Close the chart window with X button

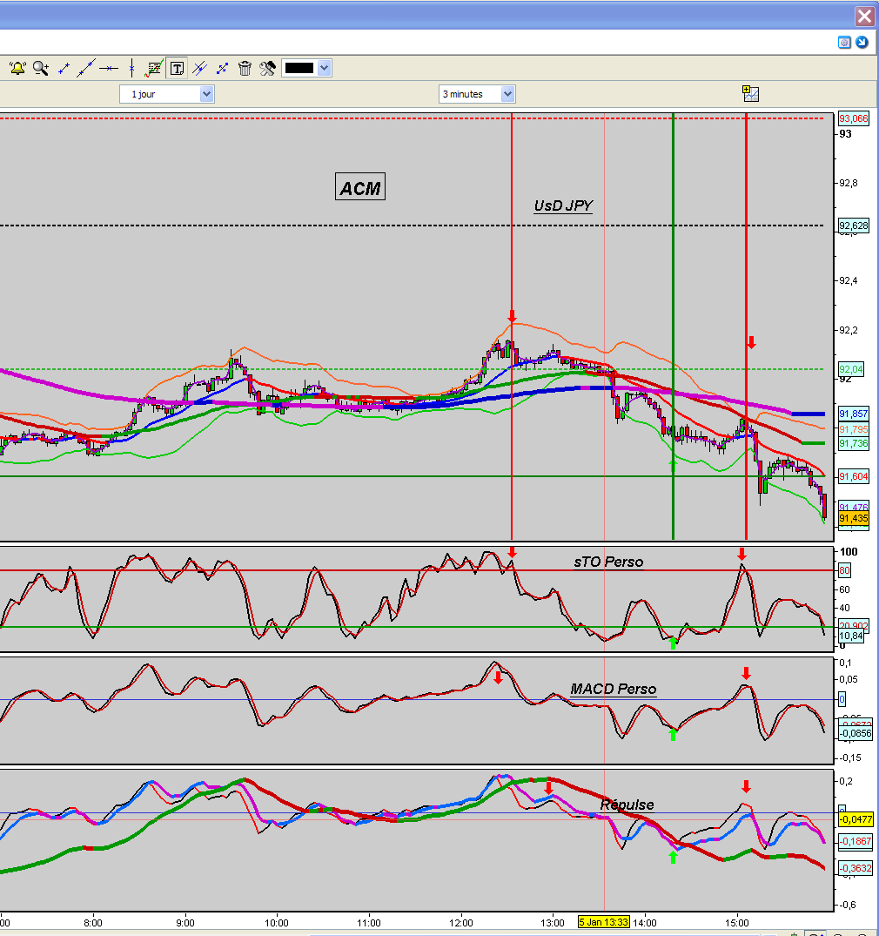(x=864, y=17)
